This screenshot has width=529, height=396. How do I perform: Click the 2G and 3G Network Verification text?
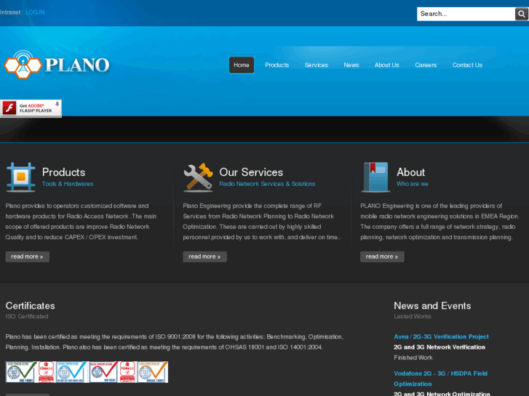pyautogui.click(x=439, y=347)
